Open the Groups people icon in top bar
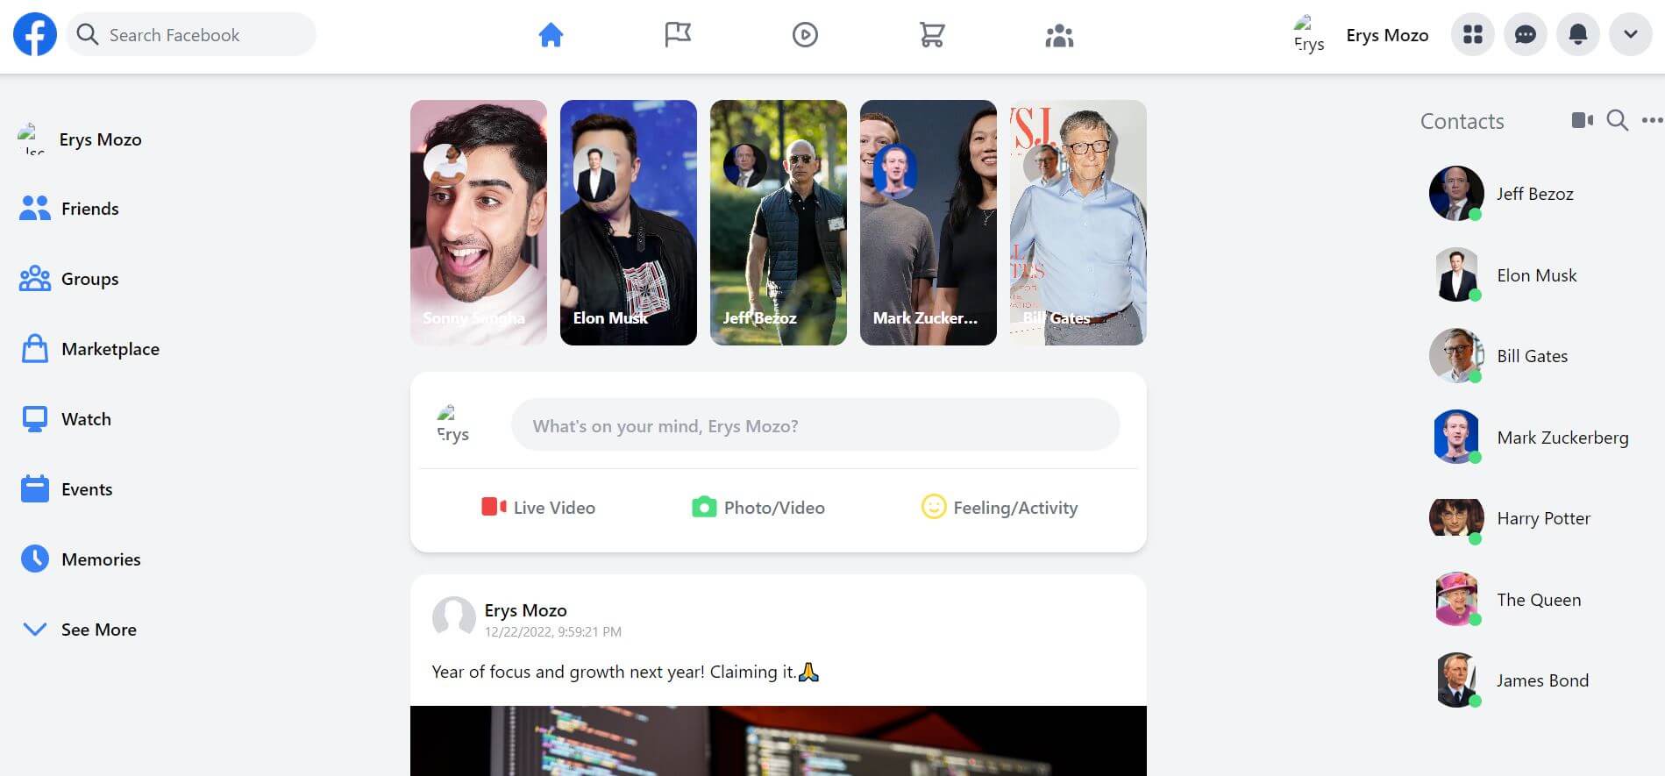The image size is (1665, 776). (1059, 35)
